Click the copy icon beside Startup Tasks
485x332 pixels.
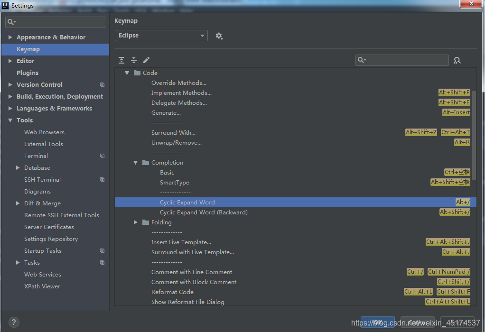[x=103, y=251]
